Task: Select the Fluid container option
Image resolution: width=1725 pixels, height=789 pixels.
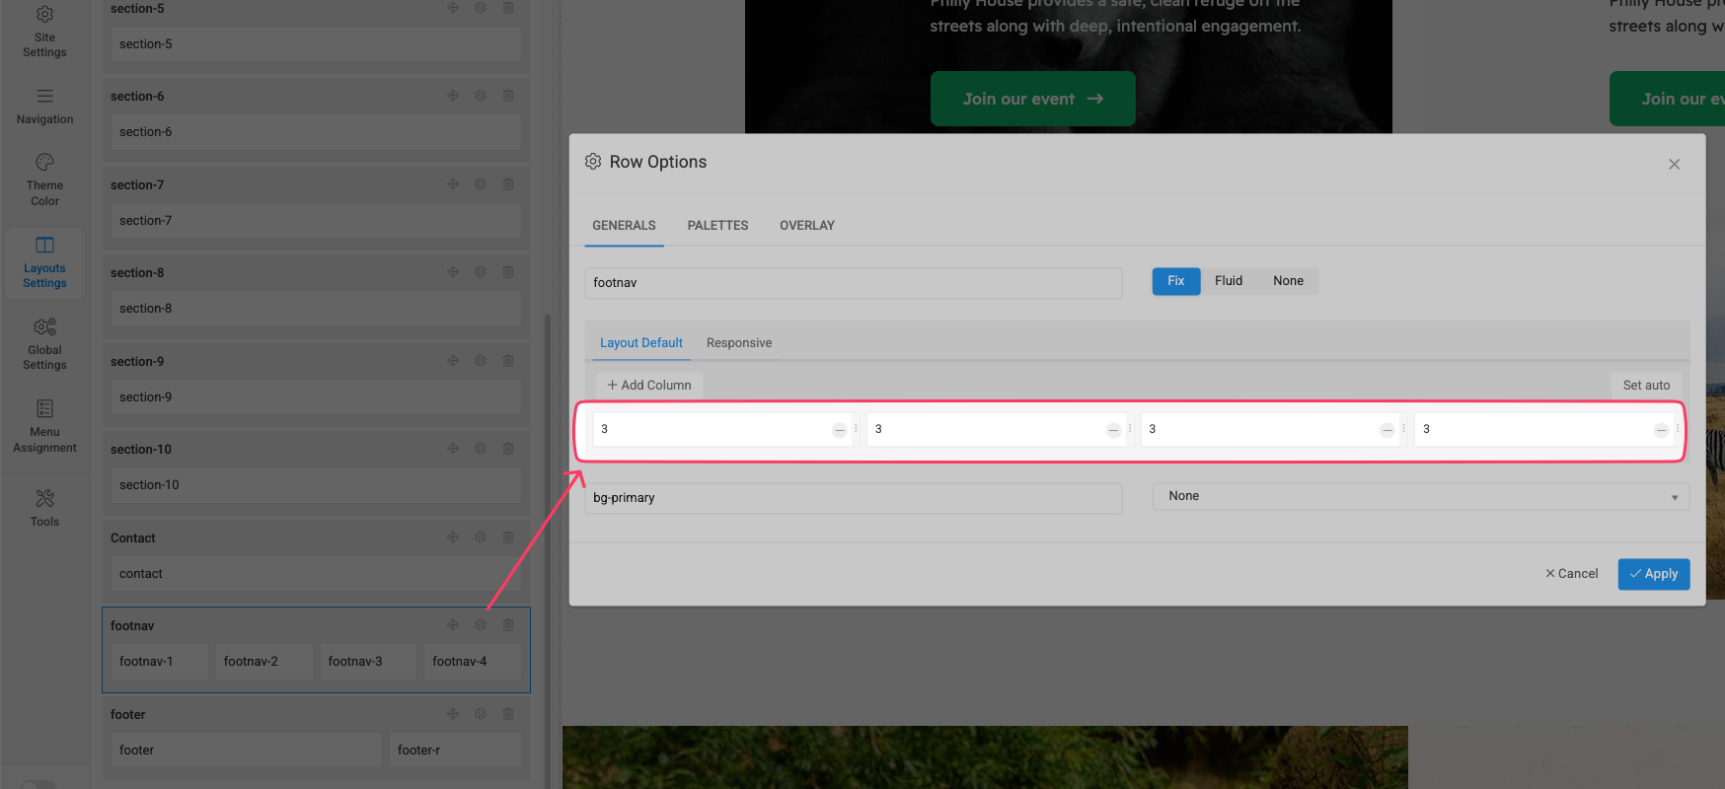Action: coord(1229,281)
